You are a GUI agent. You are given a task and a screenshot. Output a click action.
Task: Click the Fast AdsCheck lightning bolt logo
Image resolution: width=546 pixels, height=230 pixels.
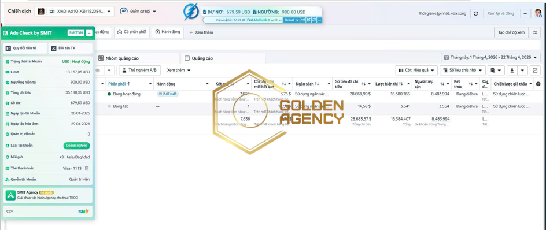point(191,12)
